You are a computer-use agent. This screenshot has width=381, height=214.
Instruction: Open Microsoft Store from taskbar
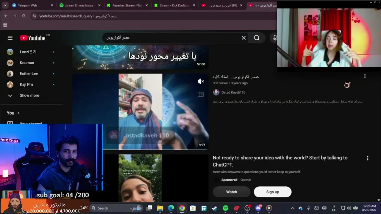point(193,208)
